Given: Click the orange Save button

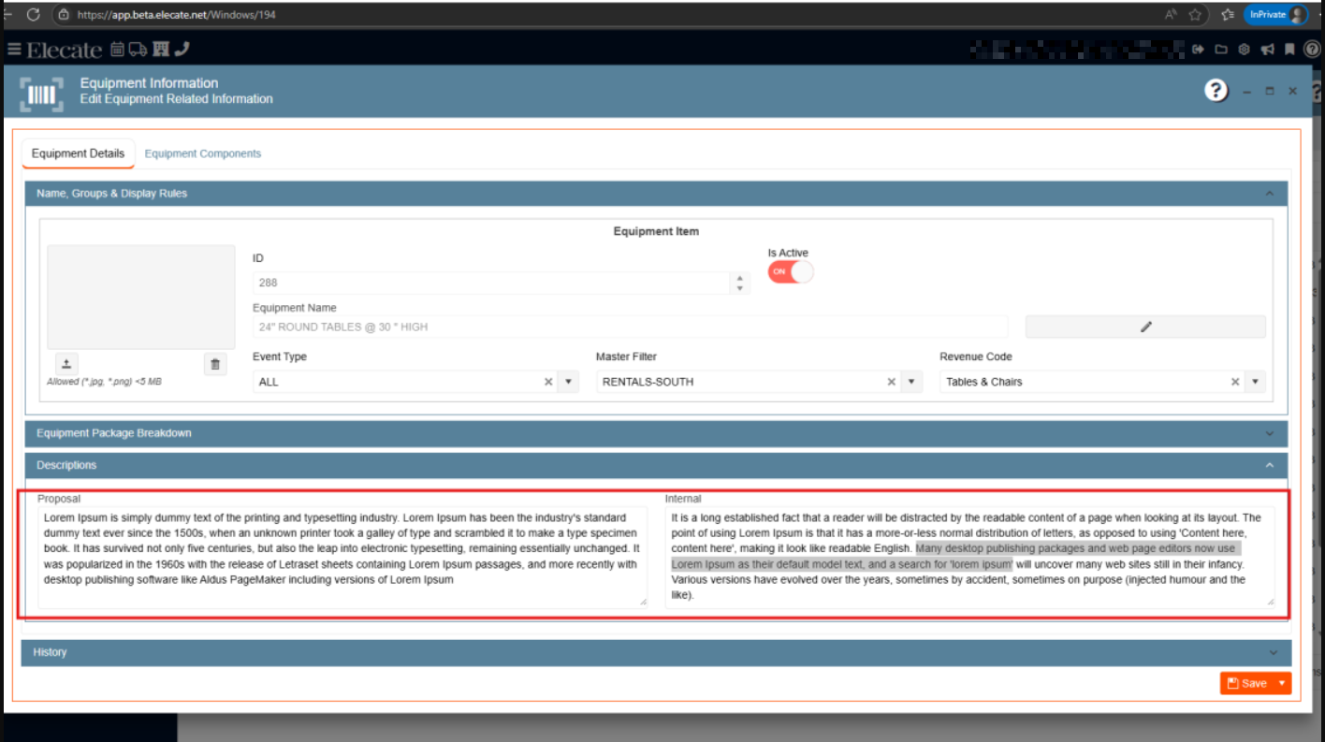Looking at the screenshot, I should pos(1247,684).
